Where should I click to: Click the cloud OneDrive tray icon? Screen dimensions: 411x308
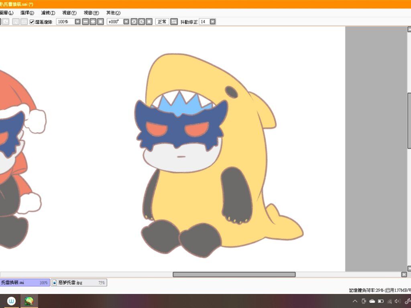[372, 301]
